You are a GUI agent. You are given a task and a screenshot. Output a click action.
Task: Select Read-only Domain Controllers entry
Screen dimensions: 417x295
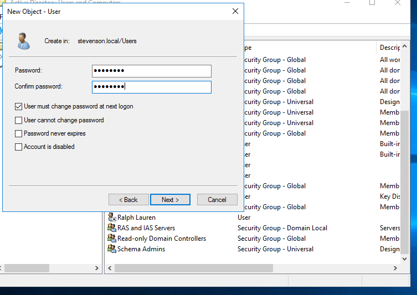click(162, 239)
